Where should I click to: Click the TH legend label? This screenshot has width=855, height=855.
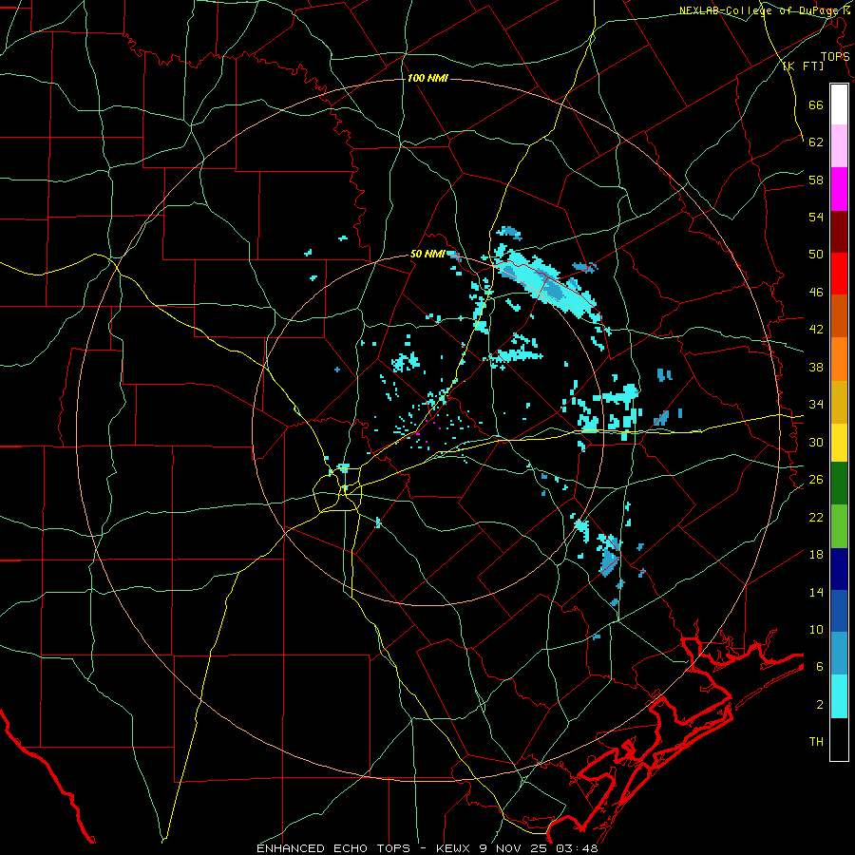click(x=816, y=742)
